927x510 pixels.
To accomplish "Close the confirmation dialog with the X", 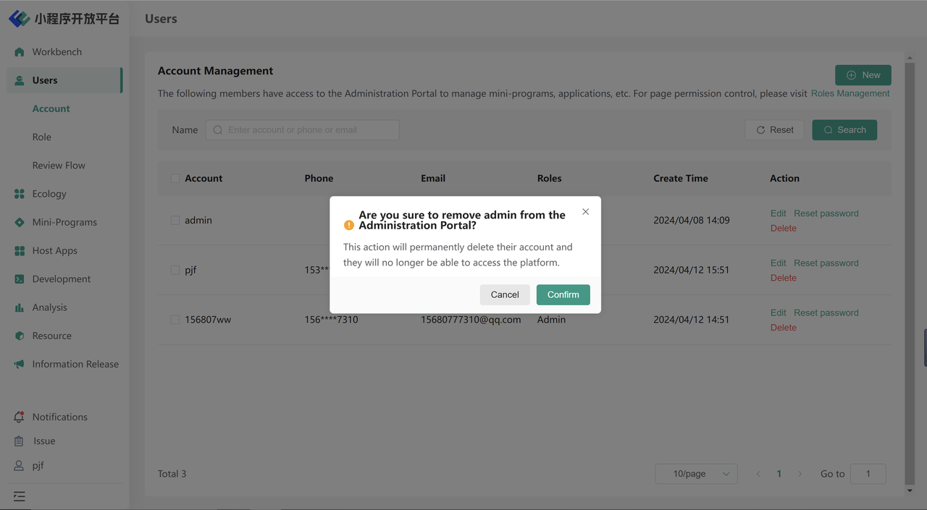I will (x=585, y=212).
